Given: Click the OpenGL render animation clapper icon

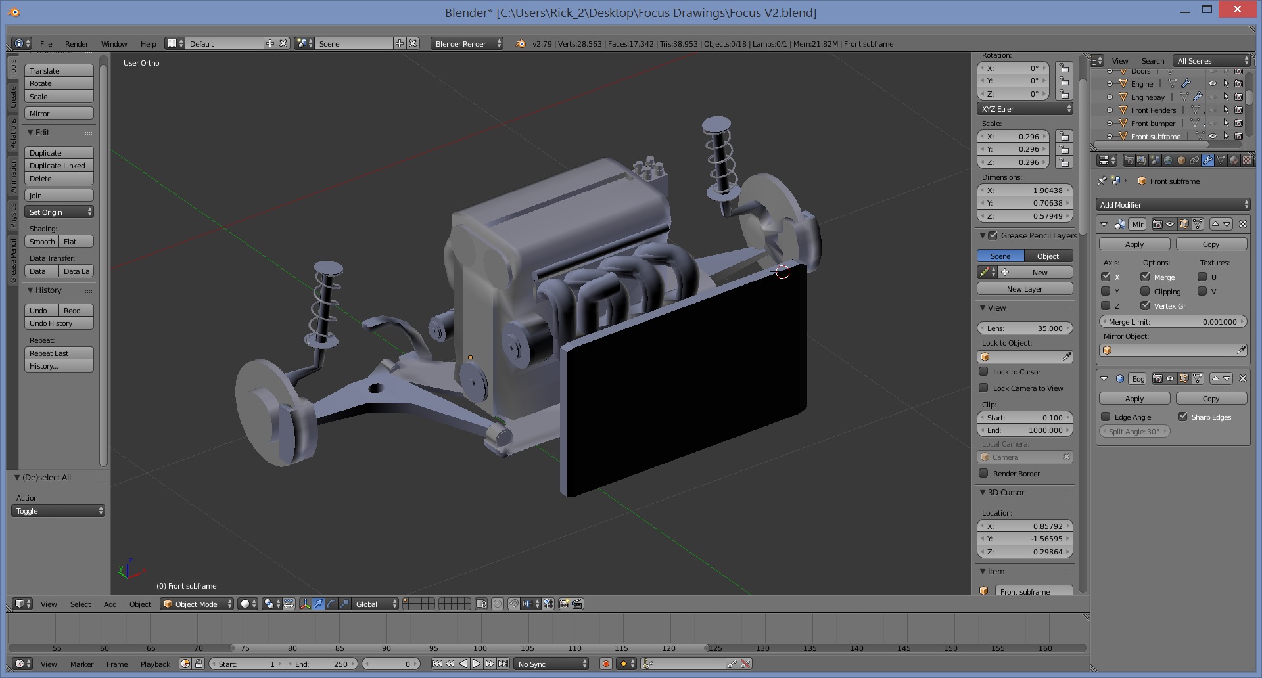Looking at the screenshot, I should 578,604.
